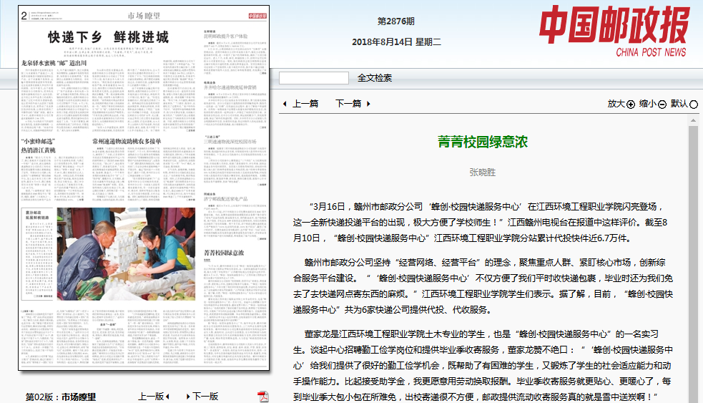Viewport: 703px width, 403px height.
Task: Click the scrollbar up arrow
Action: (x=693, y=120)
